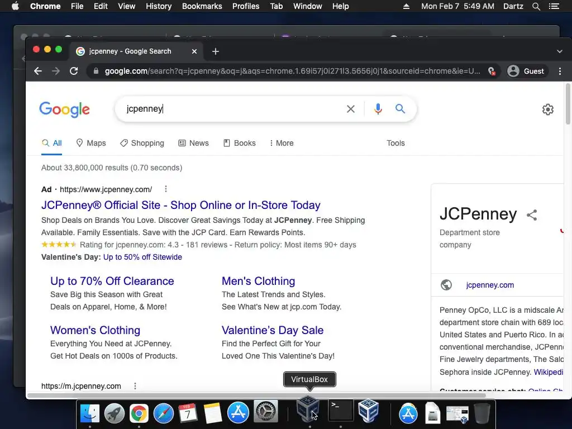
Task: Open three-dot options beside m.jcpenney.com result
Action: point(135,386)
